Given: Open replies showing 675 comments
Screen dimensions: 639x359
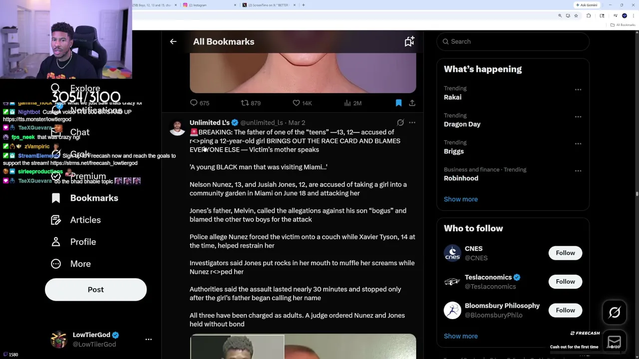Looking at the screenshot, I should pos(199,103).
